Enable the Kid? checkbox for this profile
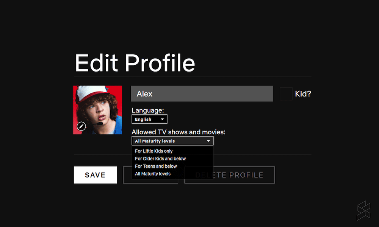This screenshot has height=227, width=379. coord(286,93)
